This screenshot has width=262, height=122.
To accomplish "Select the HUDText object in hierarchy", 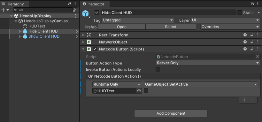I will [x=37, y=26].
